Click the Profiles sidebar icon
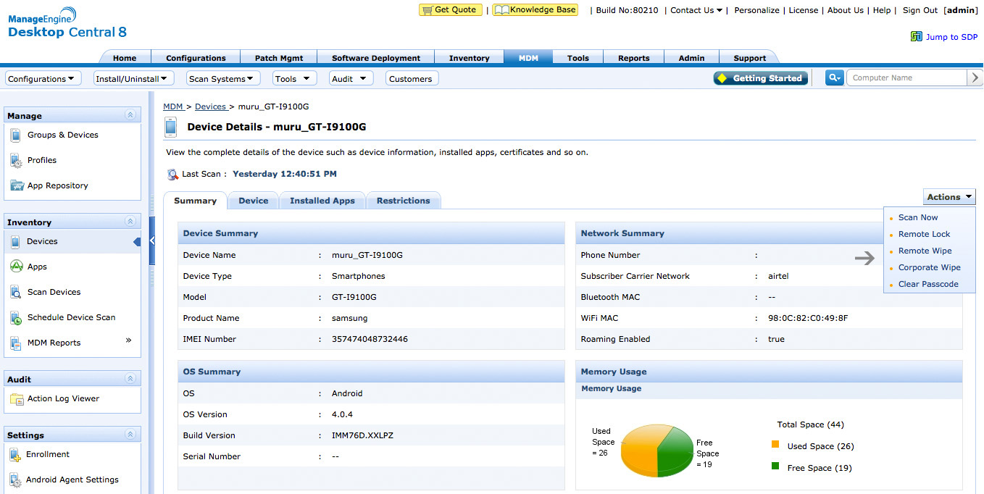 coord(16,161)
